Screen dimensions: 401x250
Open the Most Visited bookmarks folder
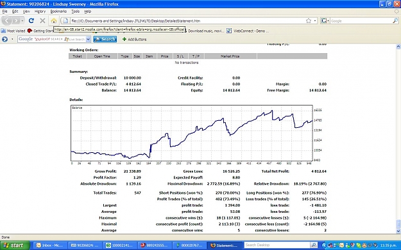pos(13,31)
